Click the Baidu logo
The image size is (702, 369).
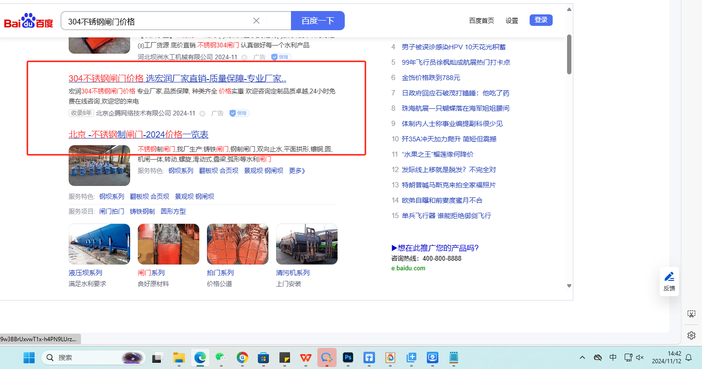click(29, 21)
